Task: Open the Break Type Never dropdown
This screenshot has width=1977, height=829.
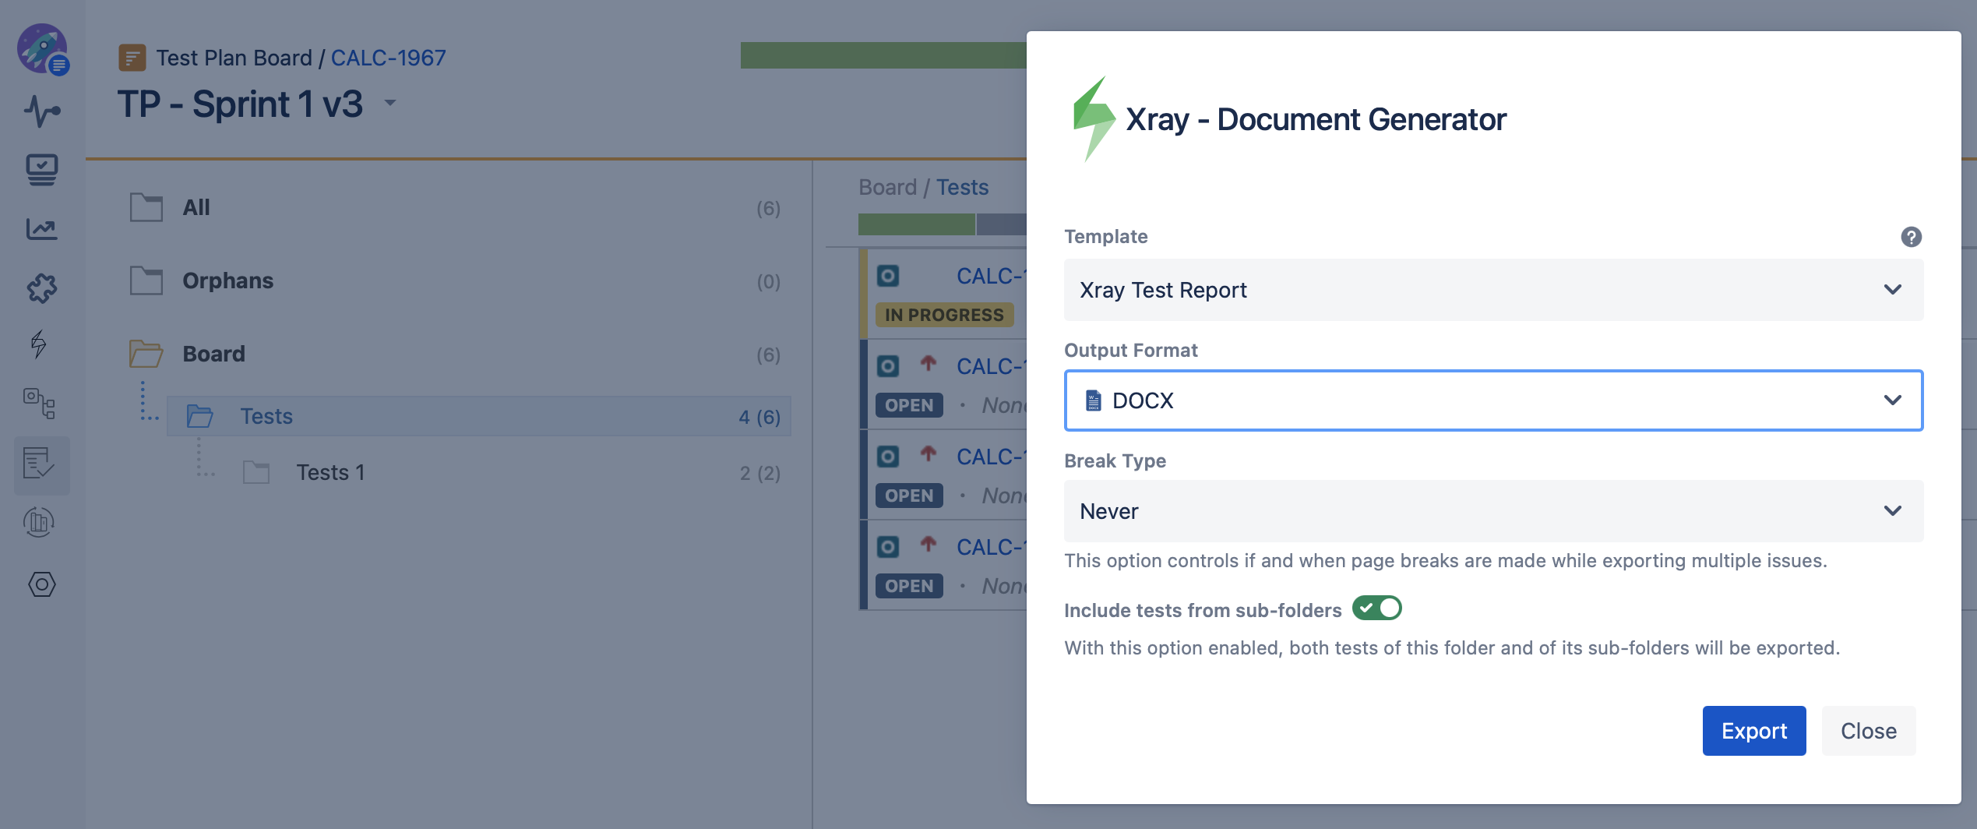Action: pyautogui.click(x=1493, y=511)
